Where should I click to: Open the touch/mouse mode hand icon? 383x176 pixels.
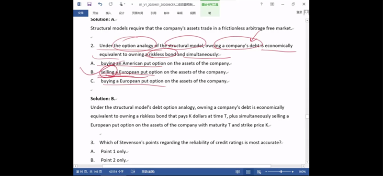[x=121, y=4]
